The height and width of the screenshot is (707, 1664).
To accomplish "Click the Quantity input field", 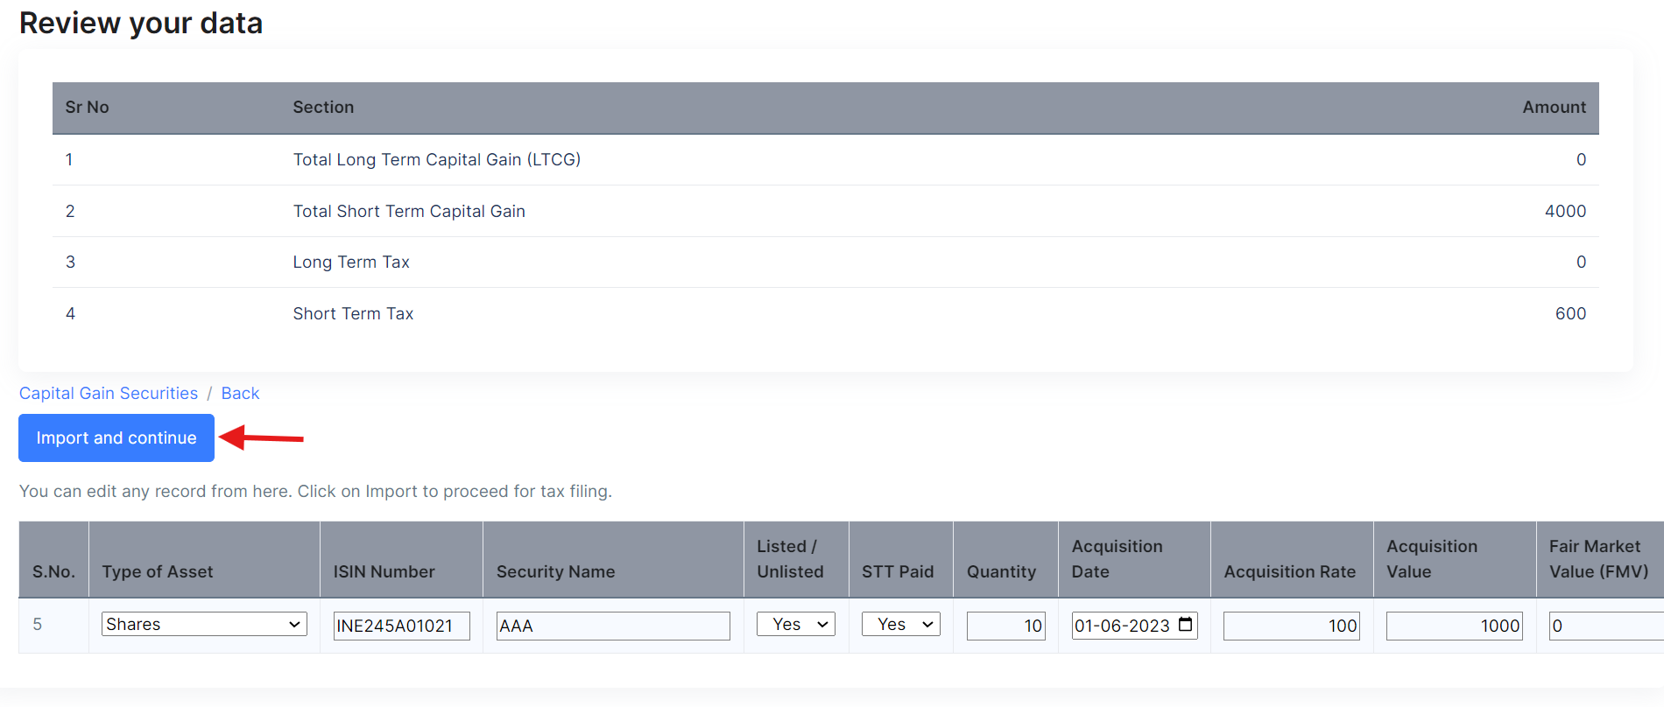I will click(1005, 626).
